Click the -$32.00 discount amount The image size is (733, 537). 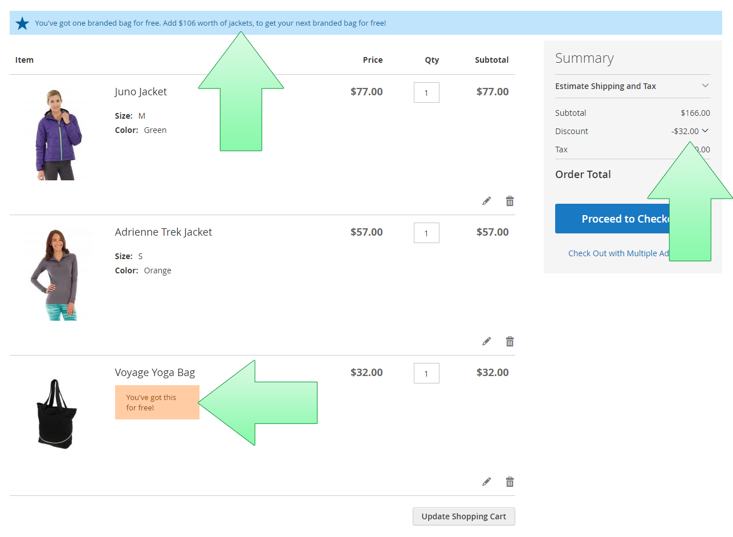[685, 131]
